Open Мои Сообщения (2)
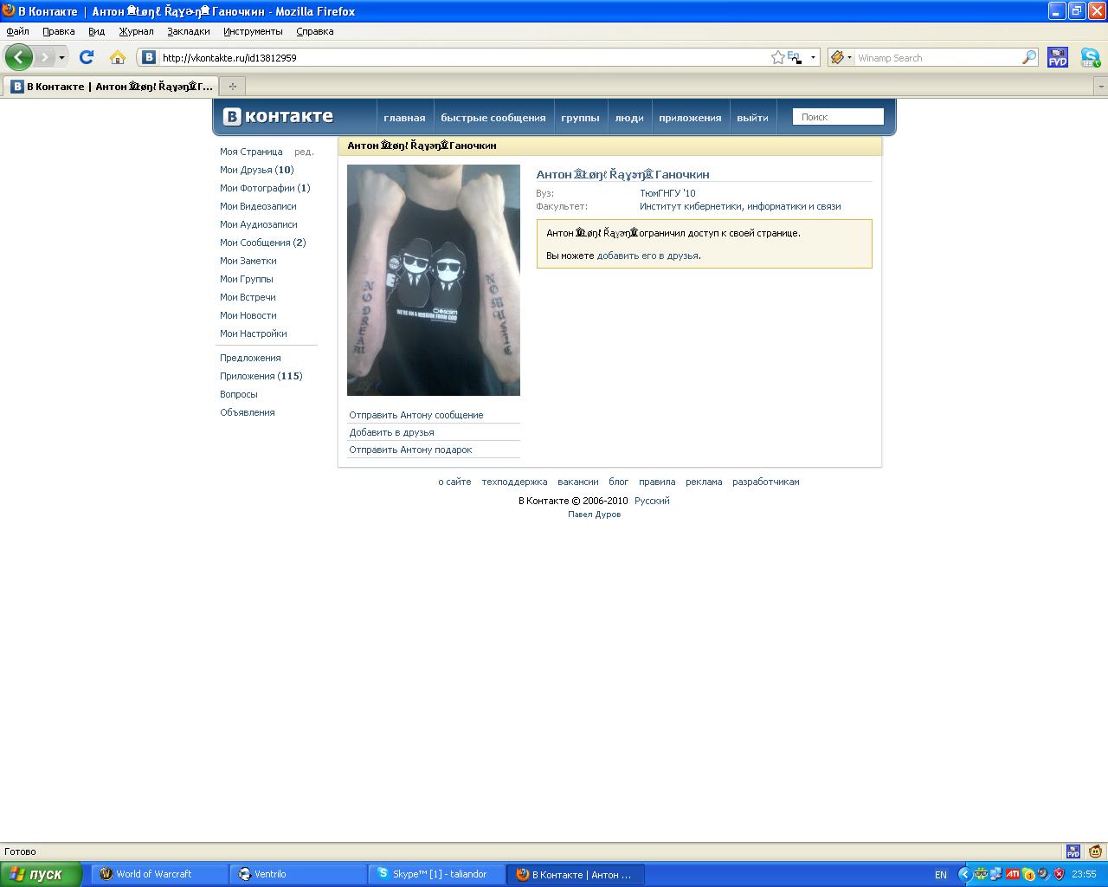Screen dimensions: 1108x887 pyautogui.click(x=263, y=243)
